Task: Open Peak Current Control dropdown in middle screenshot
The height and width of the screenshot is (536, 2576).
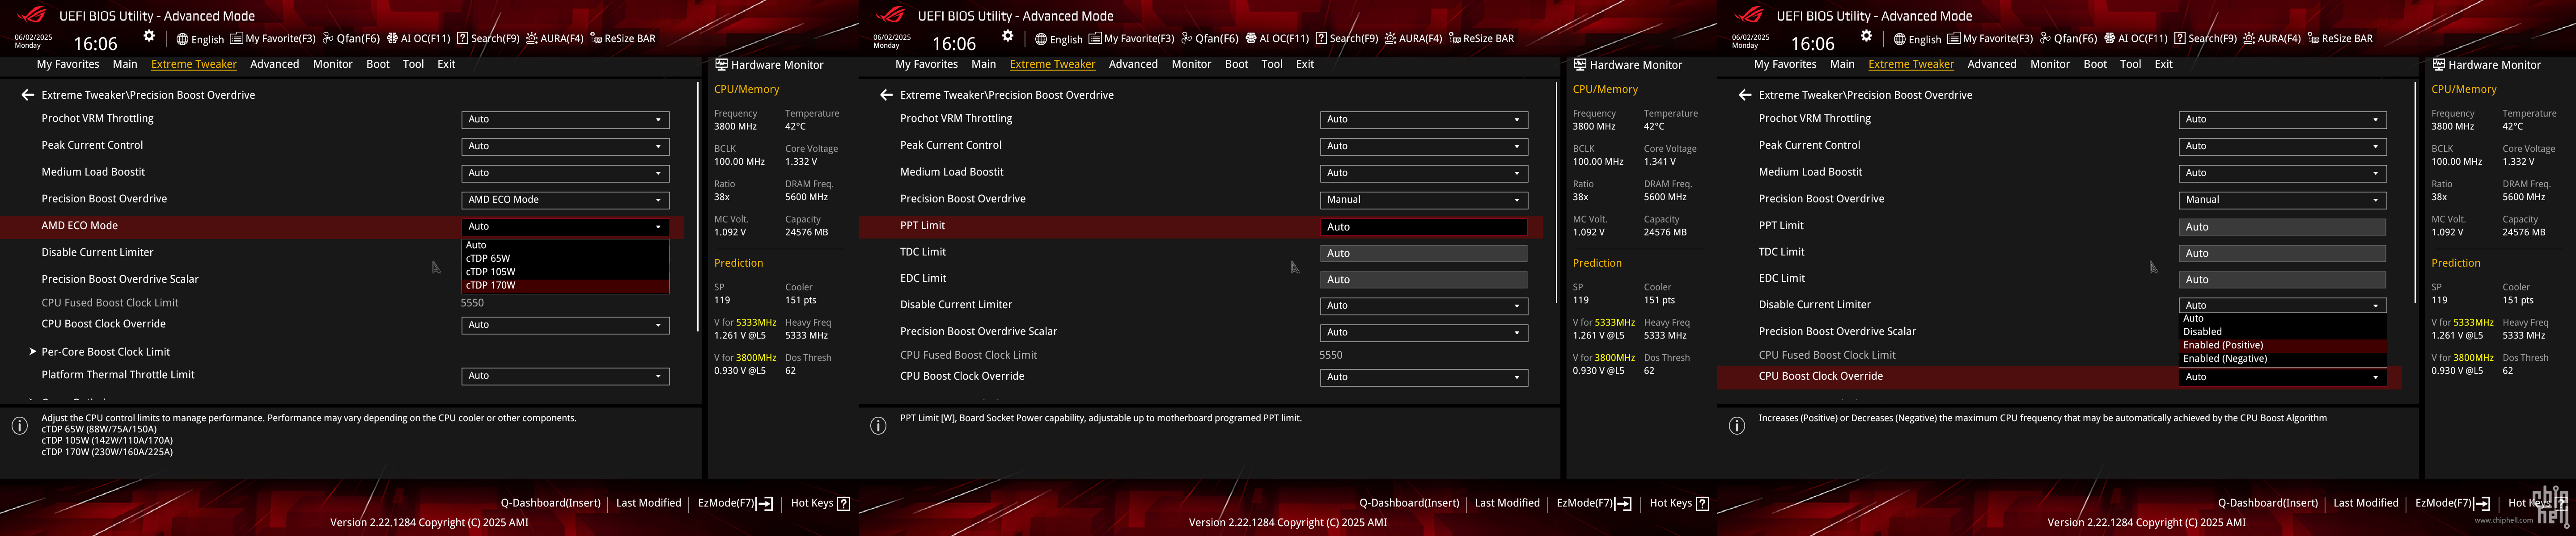Action: pyautogui.click(x=1424, y=147)
